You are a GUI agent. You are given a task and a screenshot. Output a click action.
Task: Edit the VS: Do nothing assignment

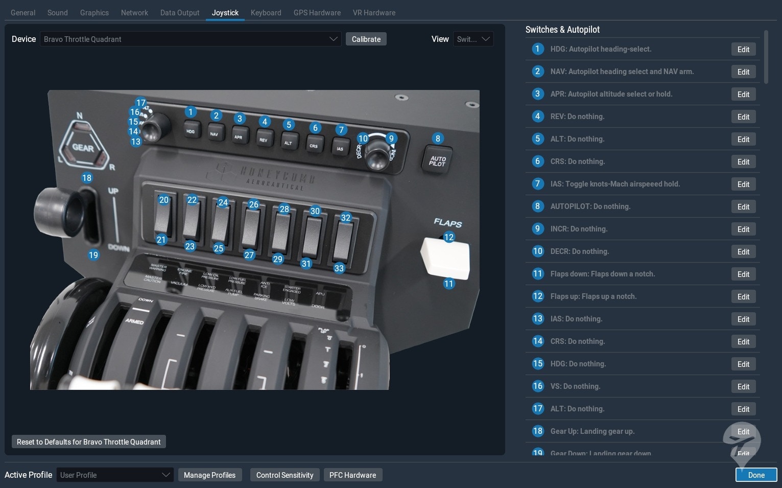tap(743, 387)
